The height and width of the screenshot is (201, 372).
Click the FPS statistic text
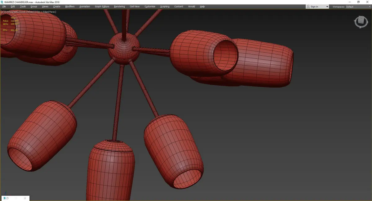[10, 30]
